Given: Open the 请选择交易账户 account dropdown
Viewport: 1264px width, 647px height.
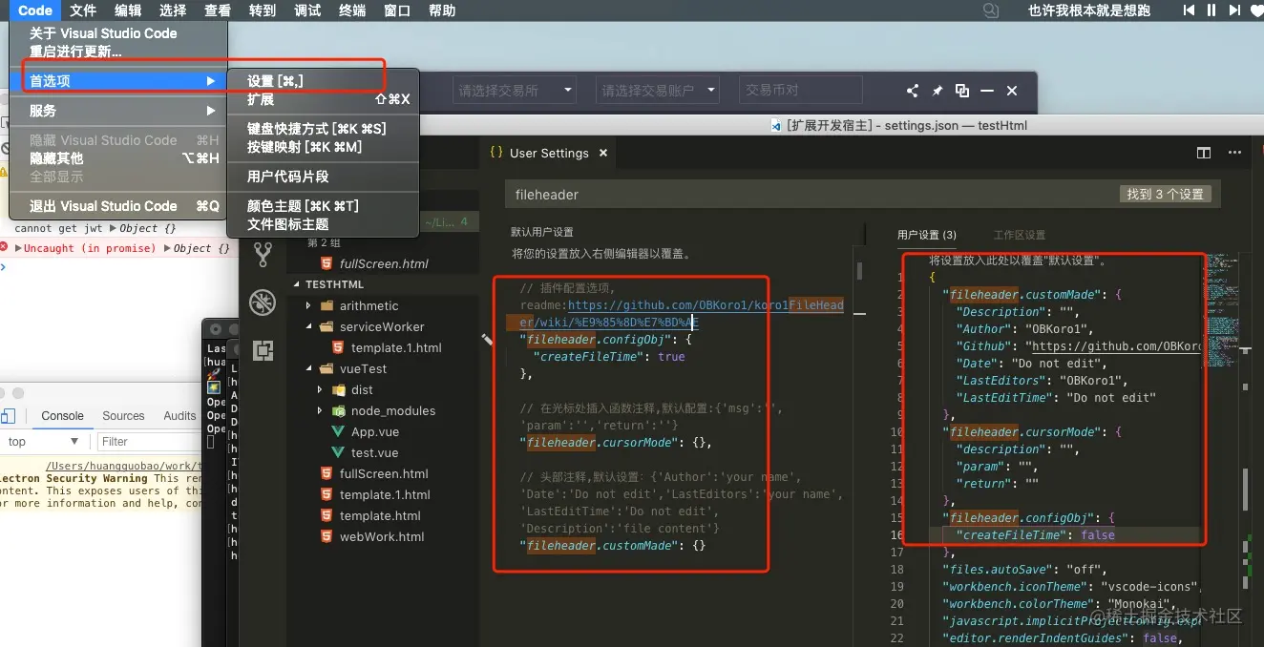Looking at the screenshot, I should pos(658,91).
